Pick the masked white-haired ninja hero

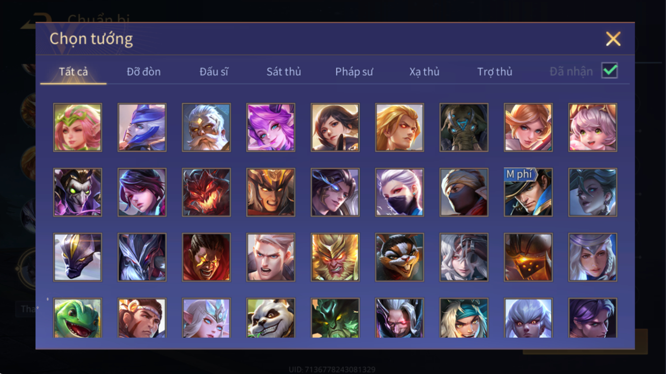point(399,192)
